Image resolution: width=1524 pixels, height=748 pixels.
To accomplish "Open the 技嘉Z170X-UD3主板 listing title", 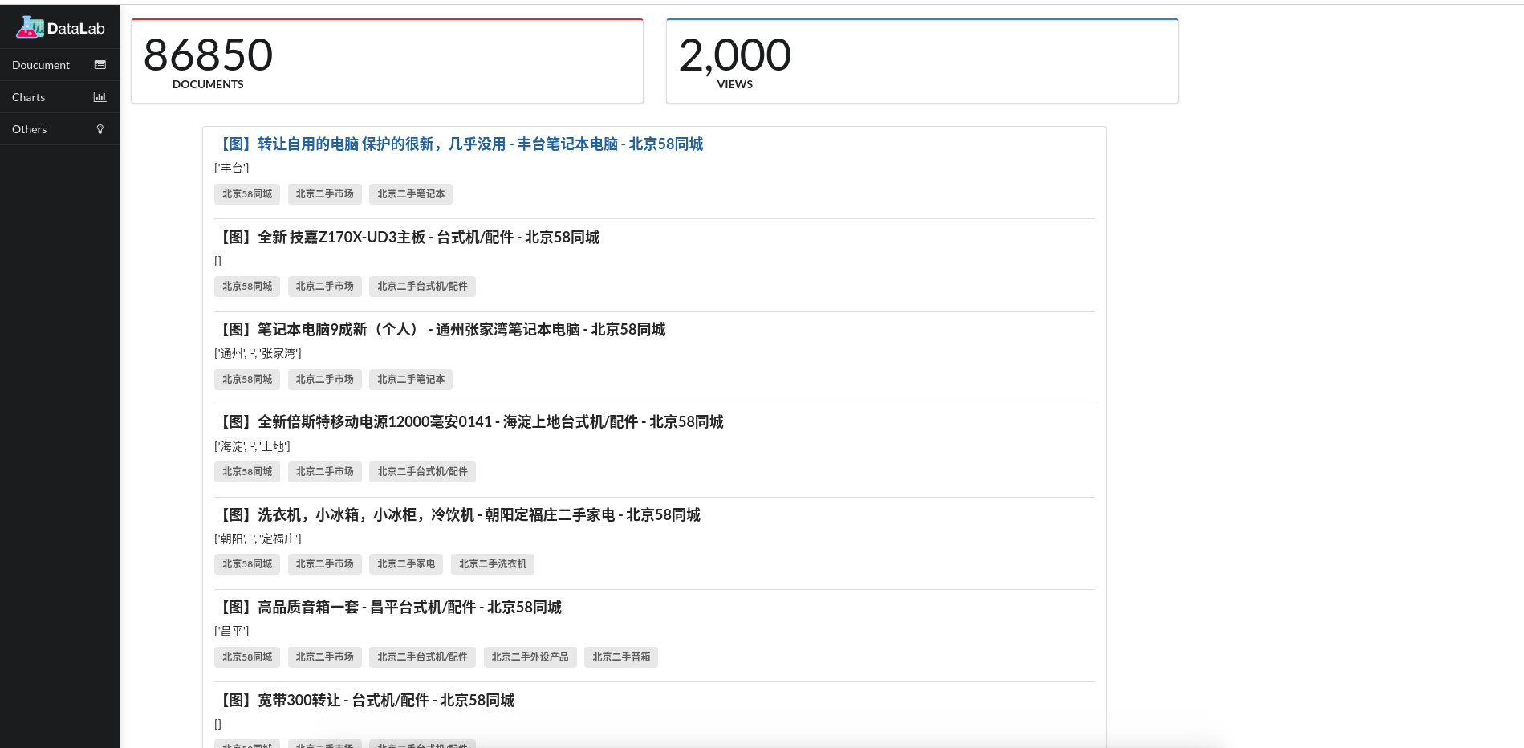I will [407, 238].
